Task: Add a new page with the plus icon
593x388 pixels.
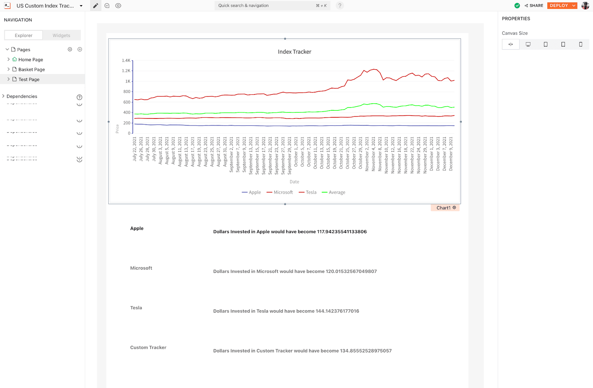Action: coord(80,49)
